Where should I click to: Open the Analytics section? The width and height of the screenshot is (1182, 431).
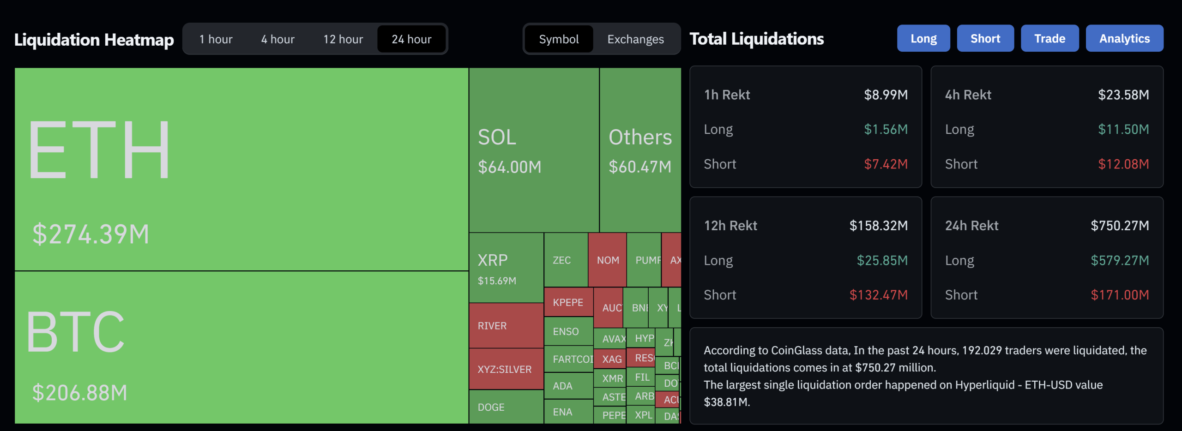pyautogui.click(x=1125, y=38)
